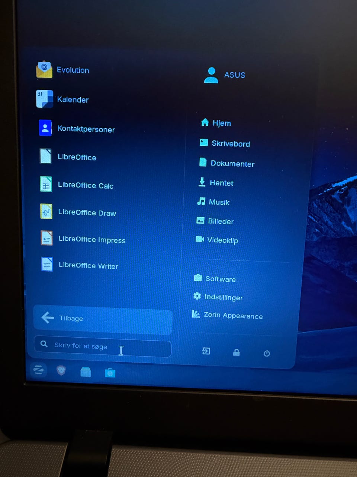Click the Zorin menu taskbar button
The image size is (357, 477).
click(x=39, y=370)
